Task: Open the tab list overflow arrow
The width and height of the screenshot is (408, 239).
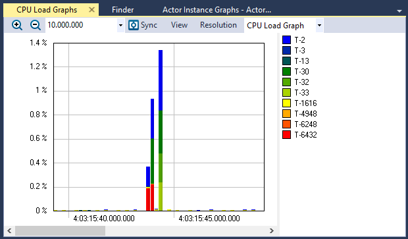Action: 399,11
